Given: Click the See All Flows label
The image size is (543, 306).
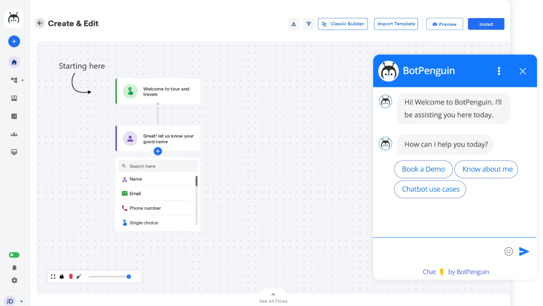Looking at the screenshot, I should click(273, 301).
